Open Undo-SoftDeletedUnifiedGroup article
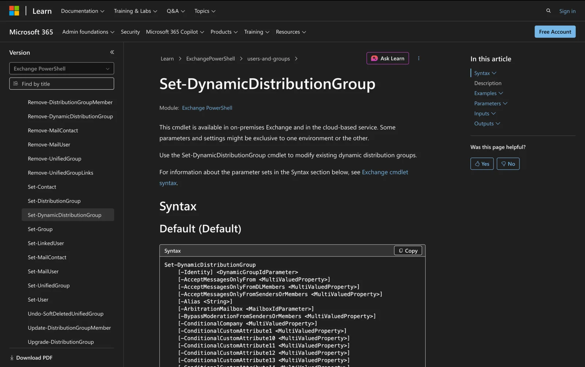The width and height of the screenshot is (585, 367). click(65, 314)
